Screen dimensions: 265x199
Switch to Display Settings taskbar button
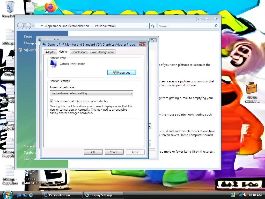(104, 195)
